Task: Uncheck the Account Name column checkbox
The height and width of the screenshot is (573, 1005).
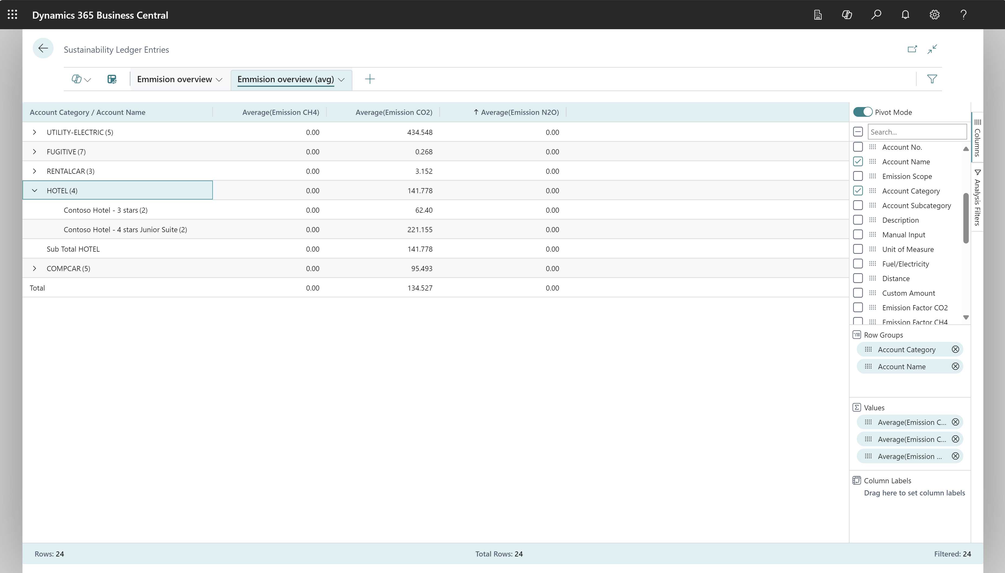Action: [x=858, y=161]
